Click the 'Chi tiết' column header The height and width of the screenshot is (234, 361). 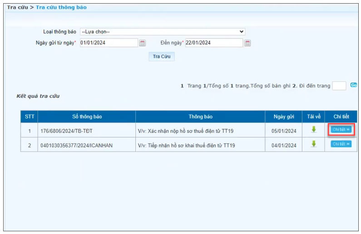pos(341,117)
